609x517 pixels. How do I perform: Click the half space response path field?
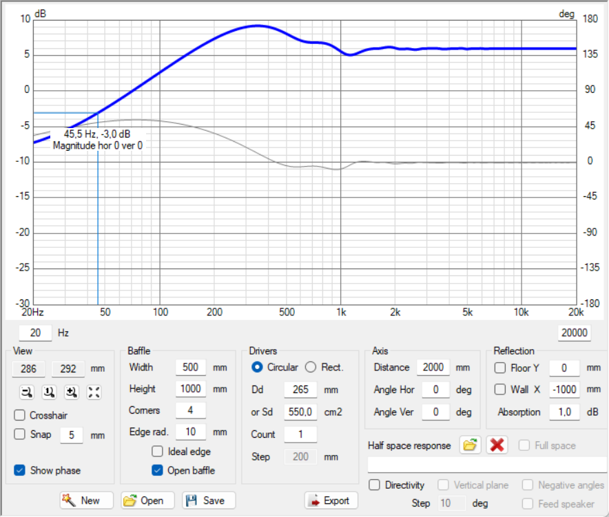tap(486, 465)
